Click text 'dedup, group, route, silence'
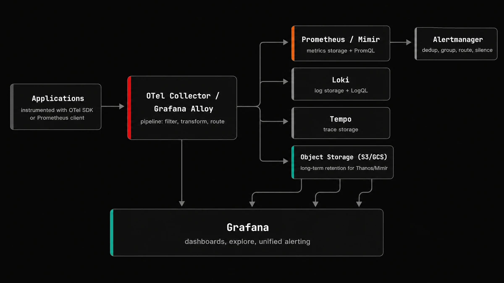The width and height of the screenshot is (504, 283). click(x=457, y=50)
